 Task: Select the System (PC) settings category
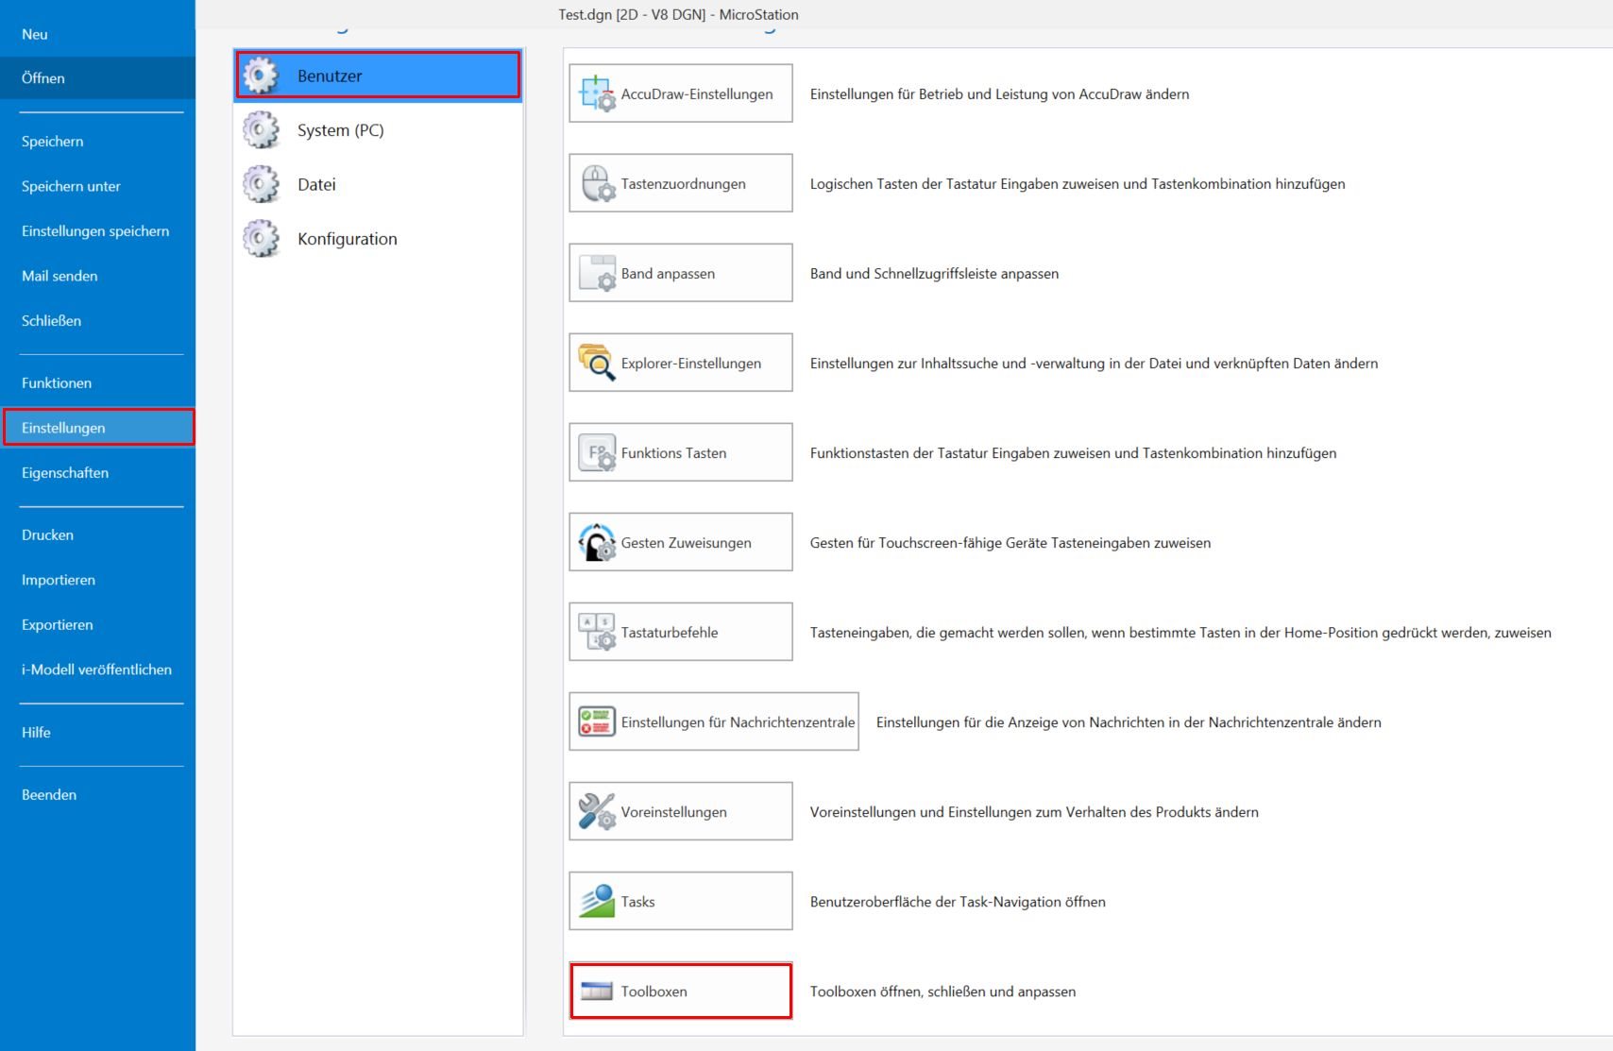pos(378,130)
